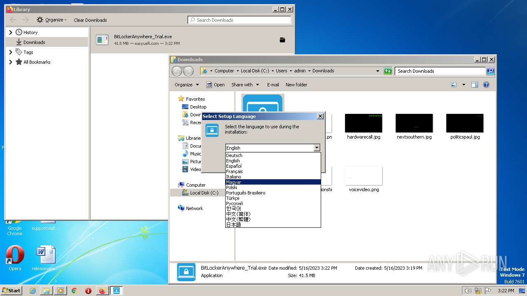Show BitLockerAnywhere download in folder icon
Image resolution: width=527 pixels, height=296 pixels.
click(282, 40)
